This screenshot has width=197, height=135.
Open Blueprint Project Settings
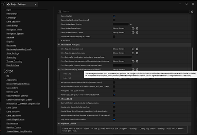(18, 84)
